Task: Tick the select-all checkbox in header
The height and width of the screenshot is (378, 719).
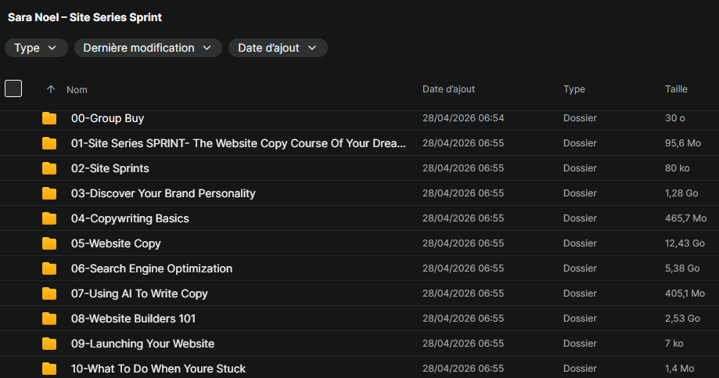Action: click(x=13, y=88)
